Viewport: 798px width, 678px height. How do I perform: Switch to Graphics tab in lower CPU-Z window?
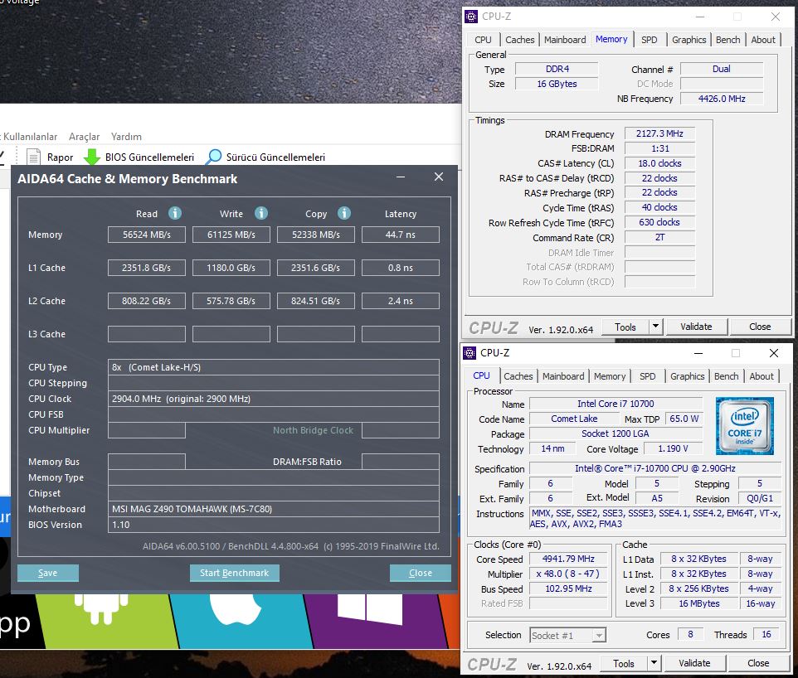(x=687, y=376)
